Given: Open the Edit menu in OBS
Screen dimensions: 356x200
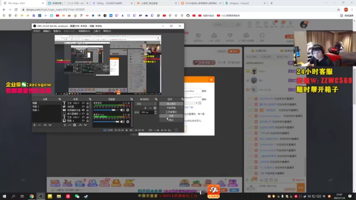Looking at the screenshot, I should [x=47, y=31].
